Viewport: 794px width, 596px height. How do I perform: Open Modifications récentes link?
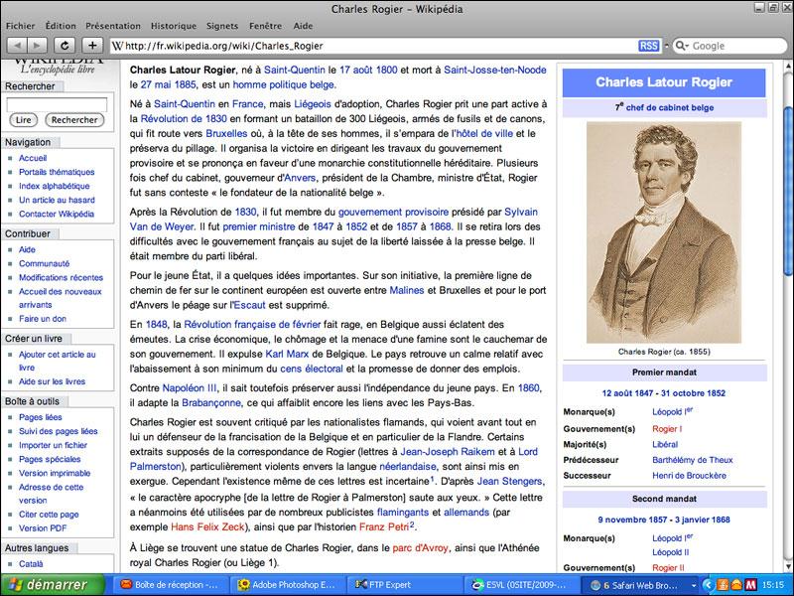tap(61, 278)
